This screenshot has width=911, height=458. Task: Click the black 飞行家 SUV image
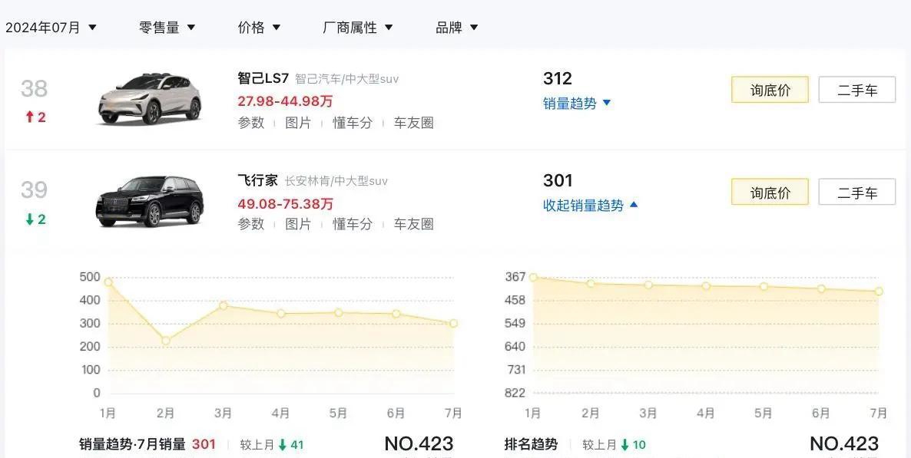tap(150, 201)
